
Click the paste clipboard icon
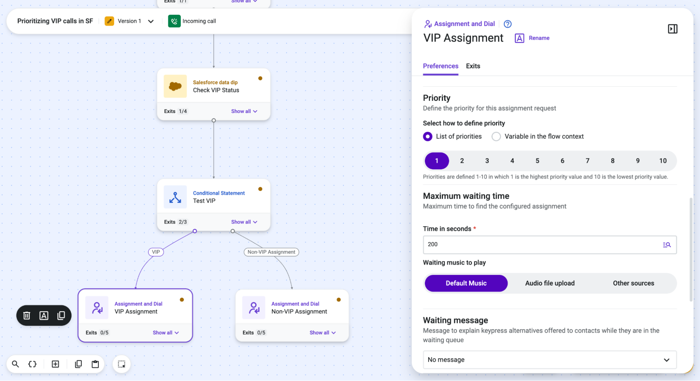pos(95,364)
